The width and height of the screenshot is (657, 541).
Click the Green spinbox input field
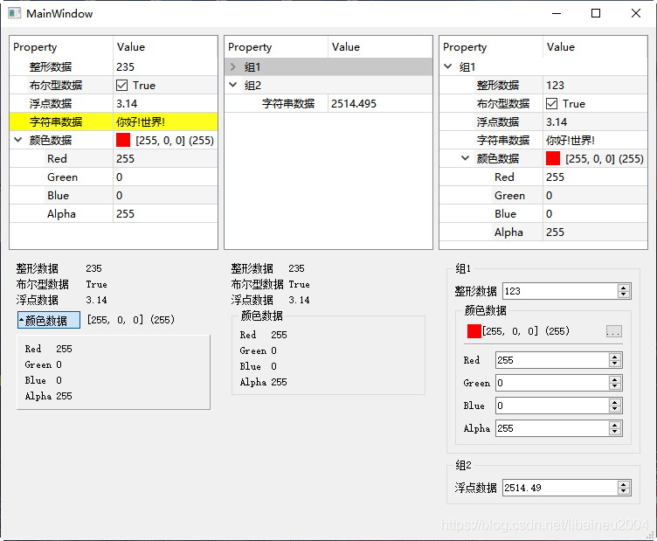click(552, 383)
